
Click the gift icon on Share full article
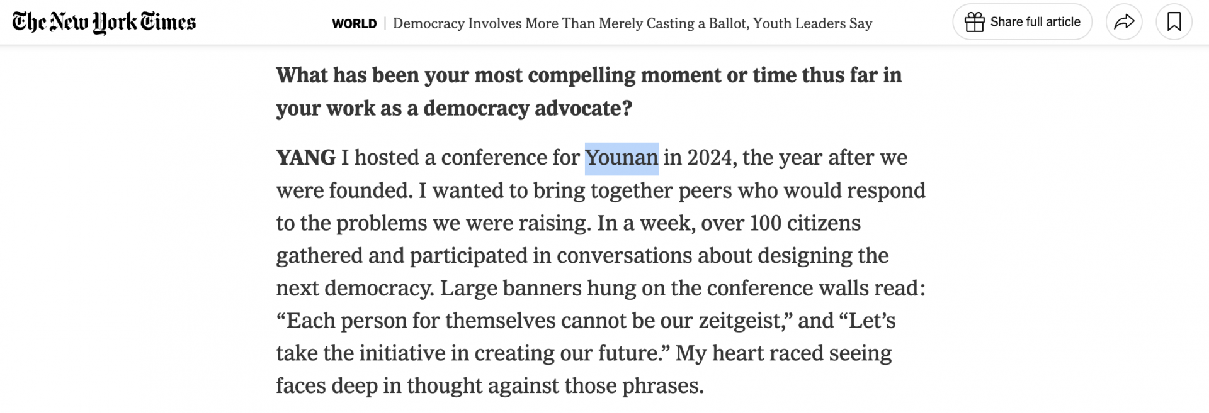point(975,21)
